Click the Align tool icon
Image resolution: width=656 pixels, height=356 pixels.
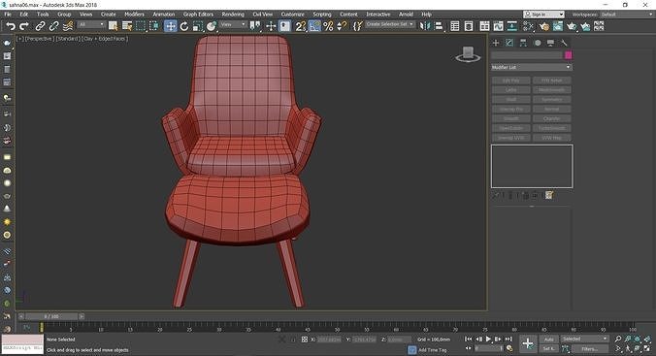(439, 26)
